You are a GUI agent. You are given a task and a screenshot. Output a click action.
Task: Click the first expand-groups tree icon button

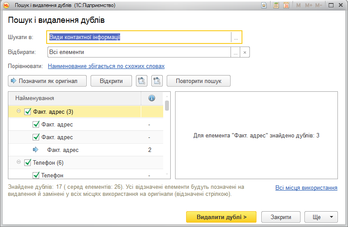tap(142, 81)
